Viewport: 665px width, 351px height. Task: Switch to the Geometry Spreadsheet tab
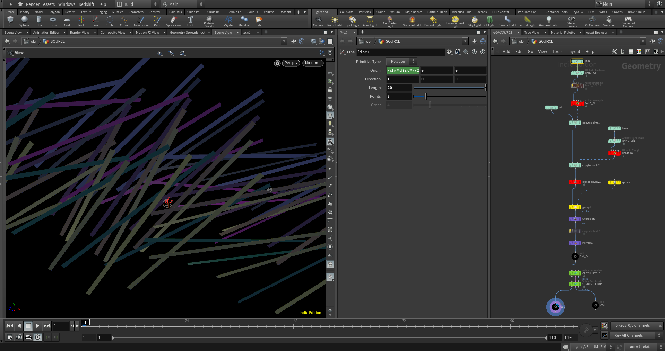pos(187,32)
